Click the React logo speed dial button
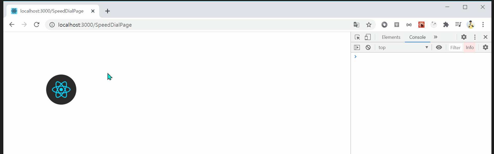494x154 pixels. (x=61, y=90)
